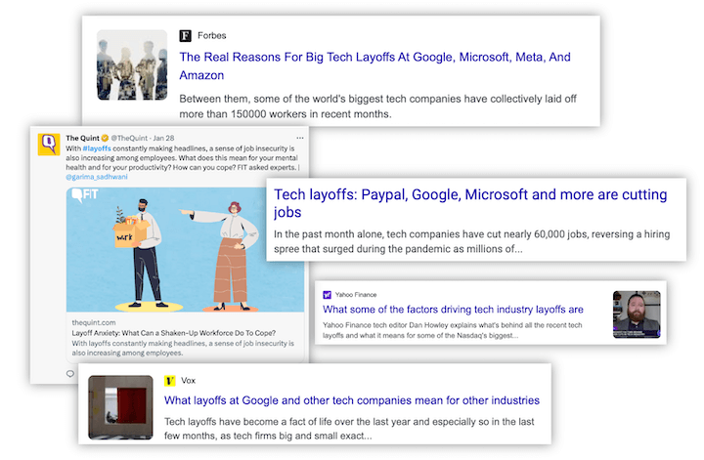Open thequint.com domain in link card
The image size is (704, 460).
(x=94, y=322)
